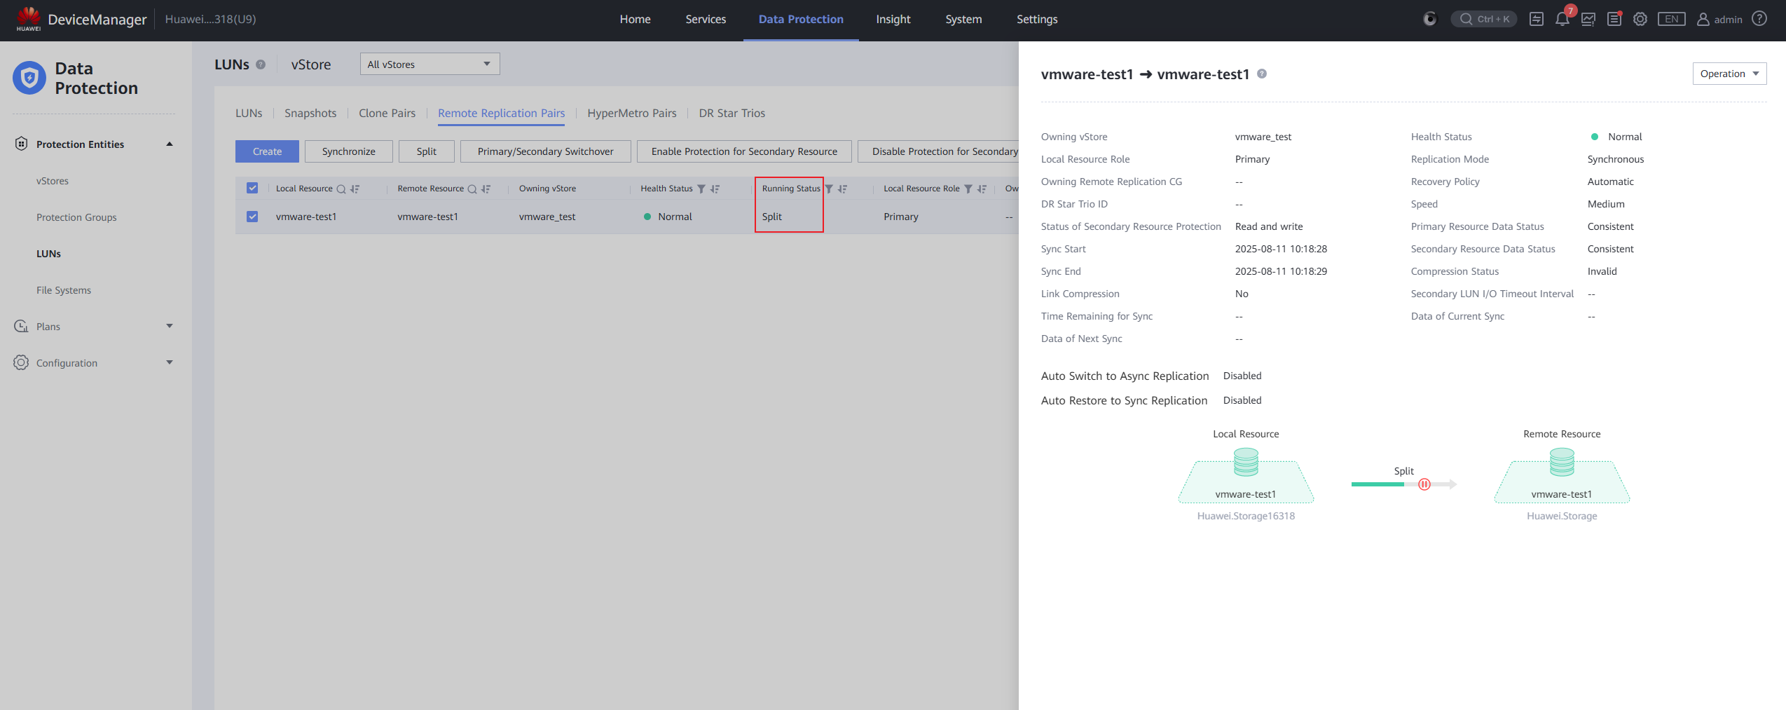The height and width of the screenshot is (710, 1786).
Task: Click the vmware-test1 local resource cell
Action: pyautogui.click(x=306, y=217)
